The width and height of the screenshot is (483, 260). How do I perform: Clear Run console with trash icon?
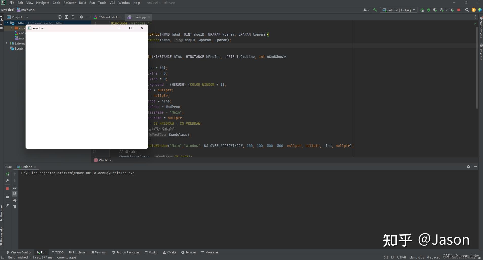[15, 207]
